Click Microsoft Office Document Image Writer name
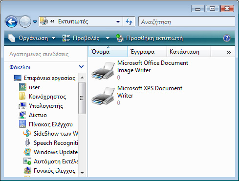Screen dimensions: 239x181 click(152, 66)
